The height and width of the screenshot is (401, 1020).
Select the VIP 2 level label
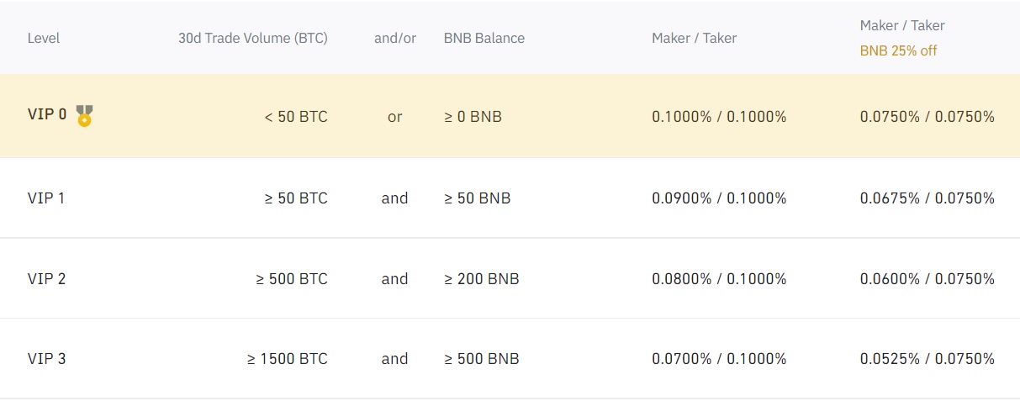click(46, 279)
